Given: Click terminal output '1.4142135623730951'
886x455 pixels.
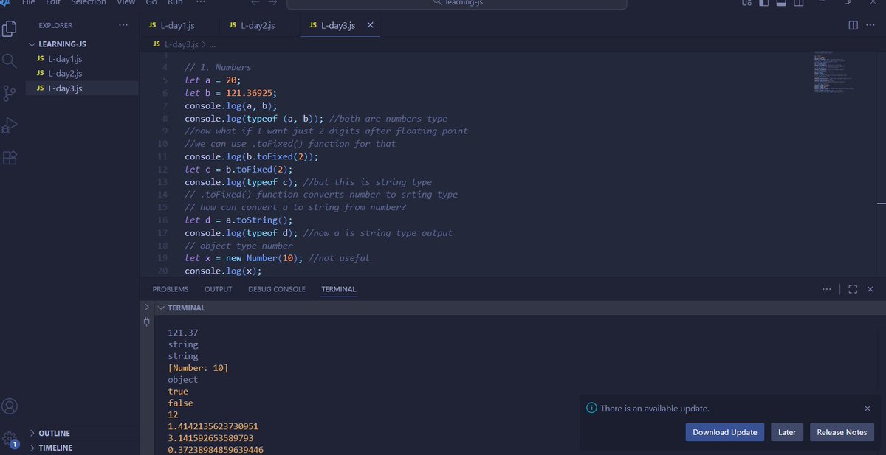Looking at the screenshot, I should (213, 426).
